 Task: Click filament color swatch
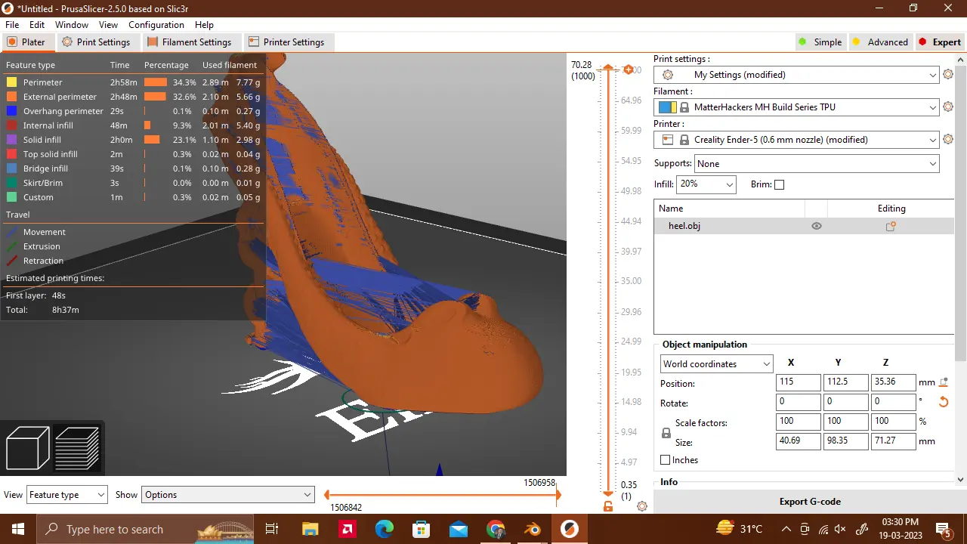[x=667, y=107]
